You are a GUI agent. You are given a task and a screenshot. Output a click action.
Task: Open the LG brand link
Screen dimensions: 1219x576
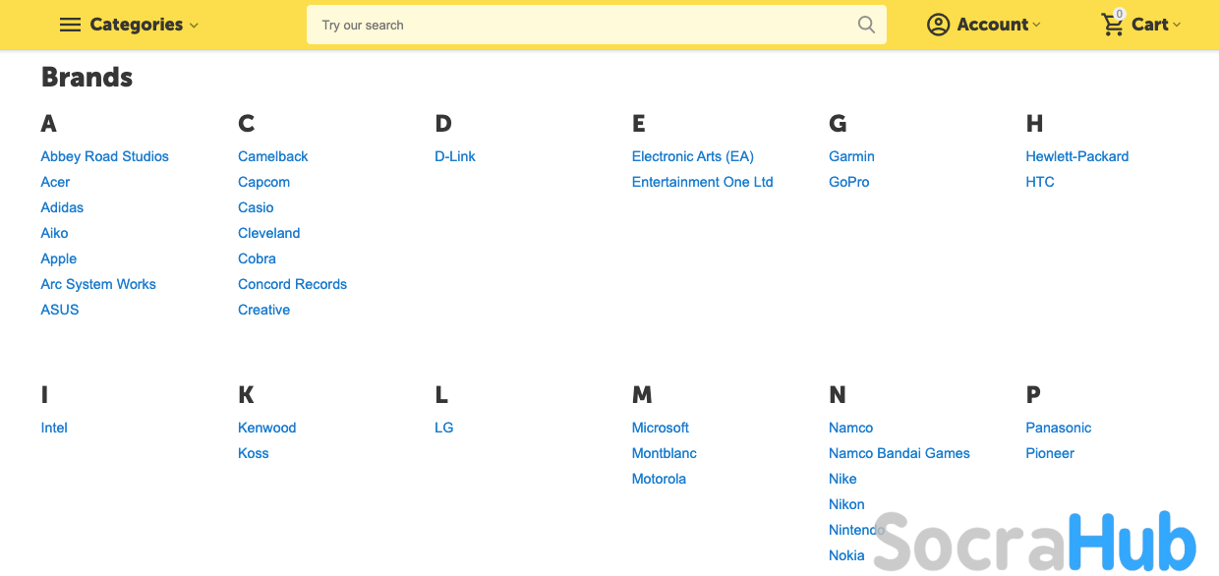pyautogui.click(x=444, y=428)
